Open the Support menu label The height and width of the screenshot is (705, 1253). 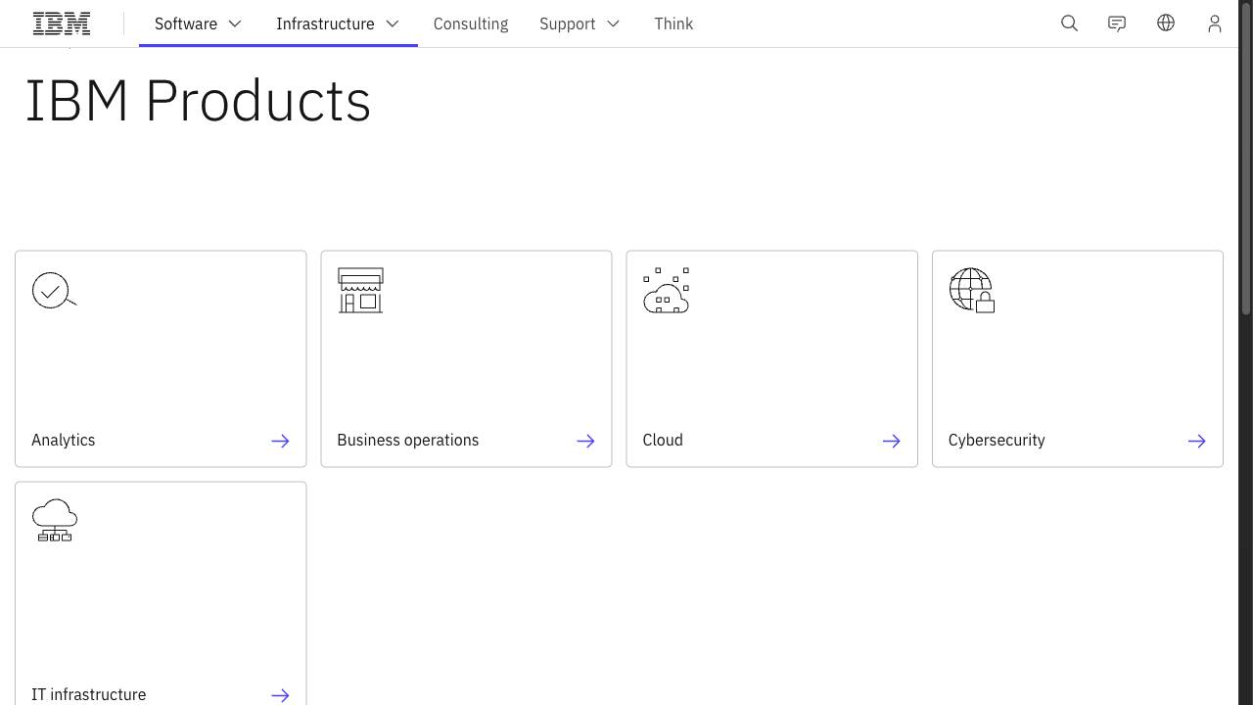click(x=568, y=23)
